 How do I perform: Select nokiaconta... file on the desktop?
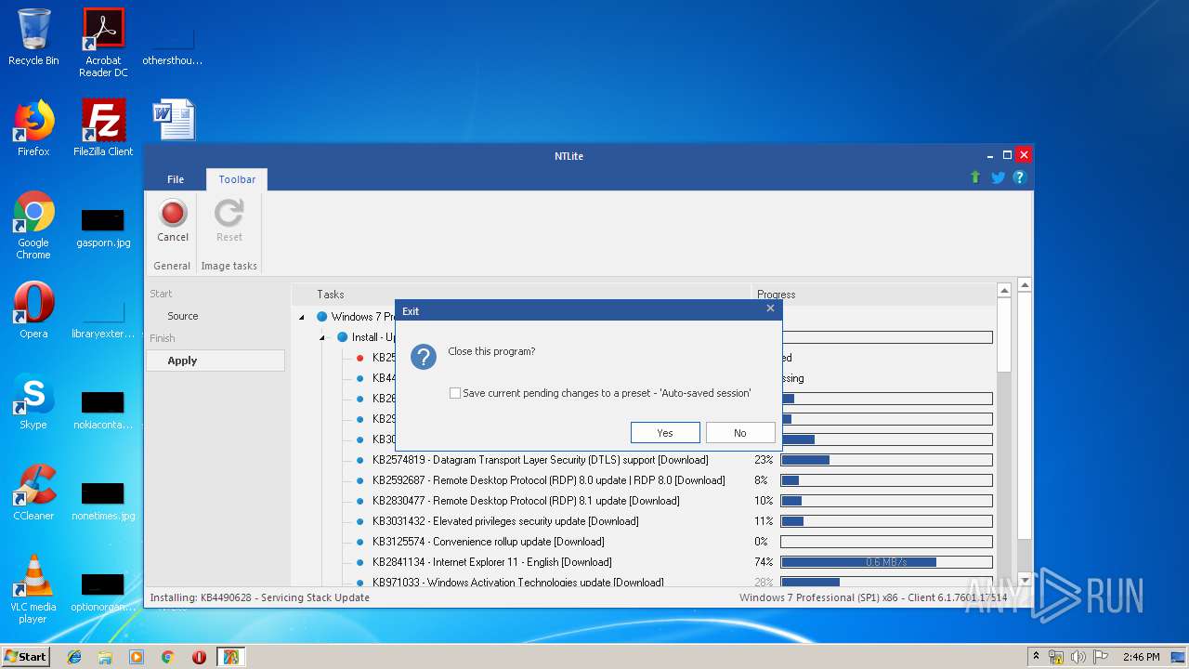coord(103,410)
